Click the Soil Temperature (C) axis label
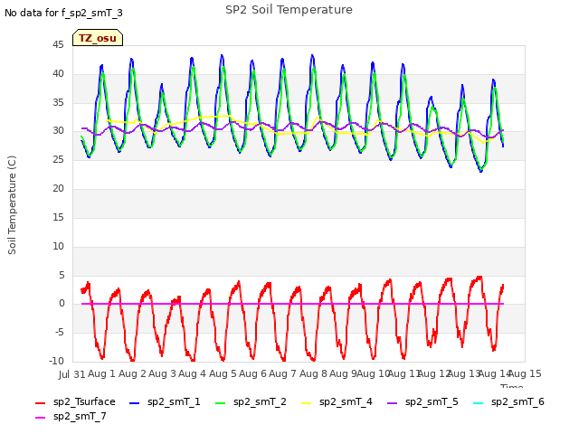The image size is (579, 434). [x=12, y=205]
